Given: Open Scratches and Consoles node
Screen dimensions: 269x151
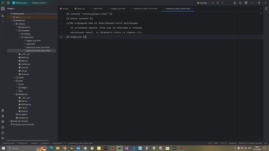Looking at the screenshot, I should click(x=24, y=125).
